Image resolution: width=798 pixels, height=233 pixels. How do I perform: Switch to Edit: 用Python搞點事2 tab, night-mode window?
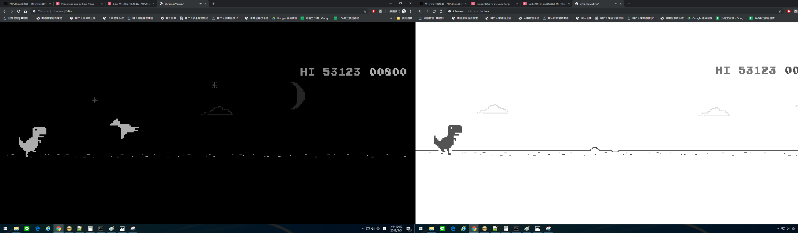(131, 4)
